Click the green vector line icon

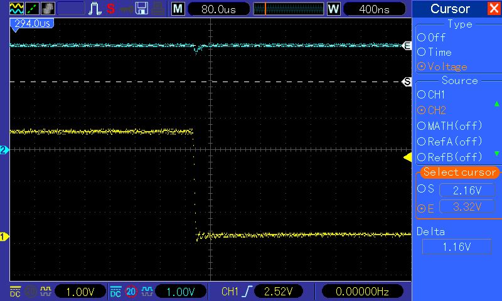[x=31, y=9]
